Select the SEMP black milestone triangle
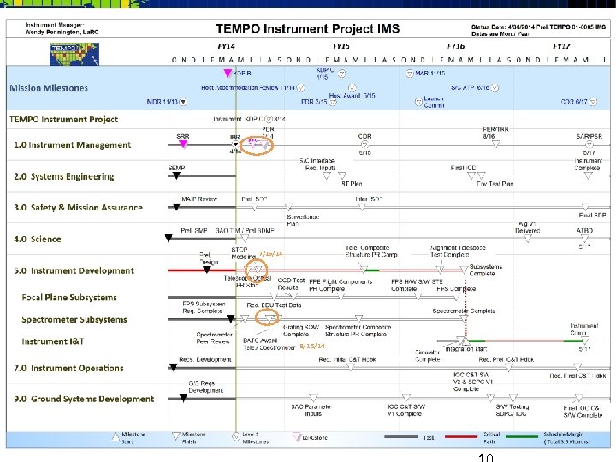This screenshot has height=462, width=616. (176, 175)
